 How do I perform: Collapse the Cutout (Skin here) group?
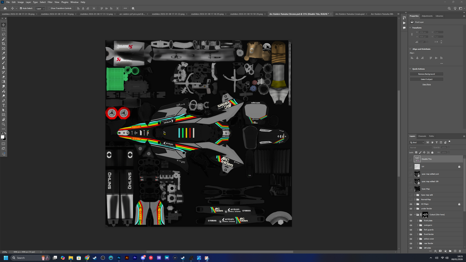(415, 215)
